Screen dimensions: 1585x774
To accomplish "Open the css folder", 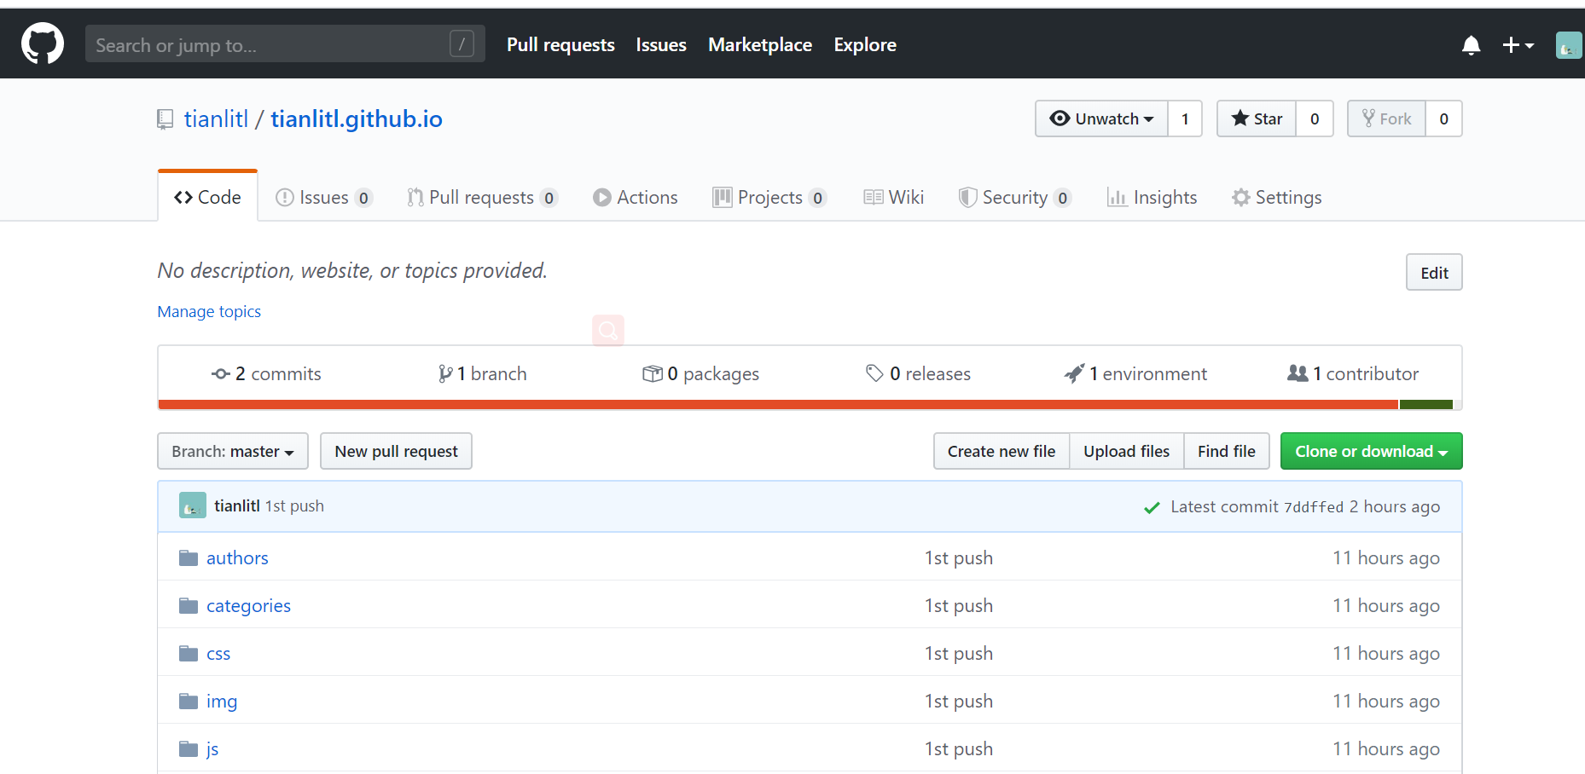I will [218, 654].
